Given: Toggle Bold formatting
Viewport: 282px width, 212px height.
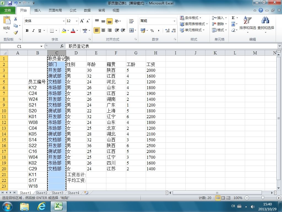Looking at the screenshot, I should coord(27,31).
